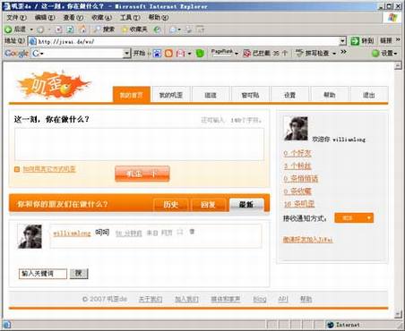Click the 搜 search button beside keyword box
The width and height of the screenshot is (405, 331).
pyautogui.click(x=79, y=274)
